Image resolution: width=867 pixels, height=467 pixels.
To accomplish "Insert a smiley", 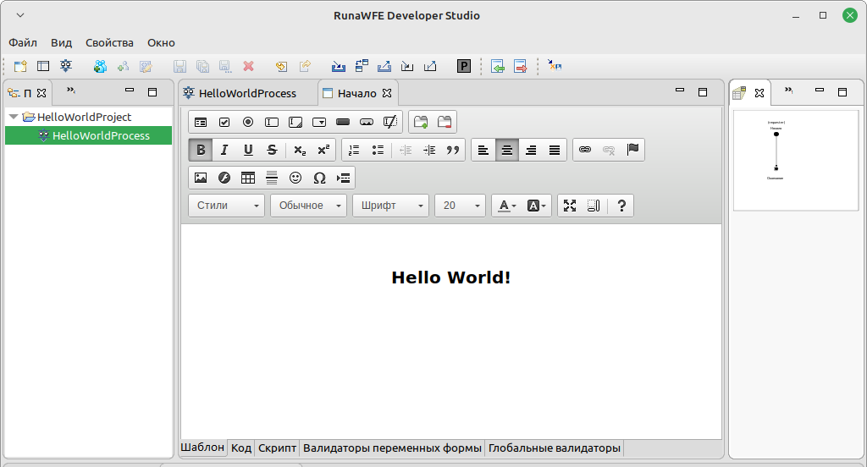I will pos(295,178).
